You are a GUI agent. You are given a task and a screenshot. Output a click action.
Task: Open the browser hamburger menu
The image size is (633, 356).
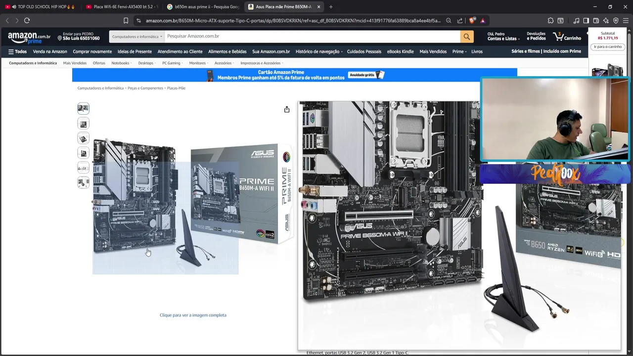[x=626, y=21]
